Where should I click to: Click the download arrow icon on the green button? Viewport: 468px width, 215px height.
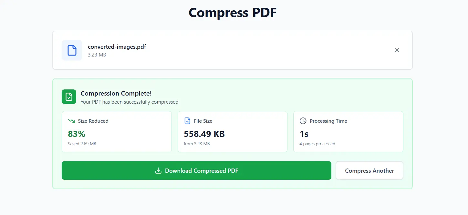(x=158, y=170)
